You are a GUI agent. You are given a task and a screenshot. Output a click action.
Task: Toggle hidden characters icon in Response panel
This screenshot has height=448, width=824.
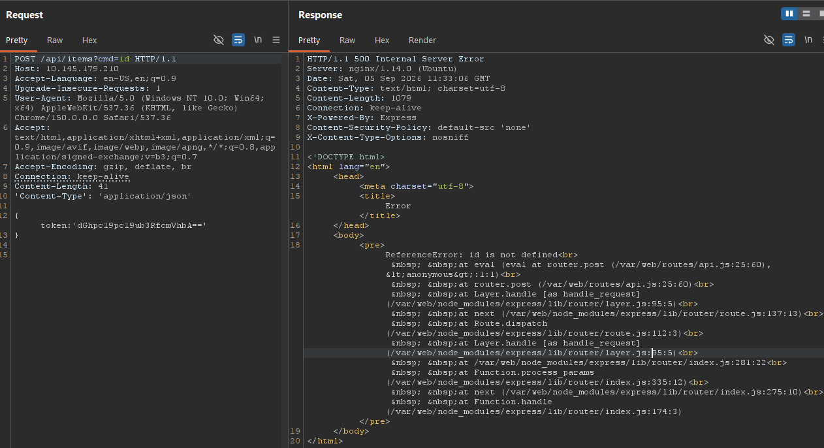pos(769,40)
